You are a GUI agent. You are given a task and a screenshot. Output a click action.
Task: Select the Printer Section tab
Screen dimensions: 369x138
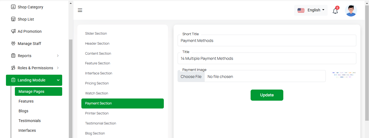97,113
